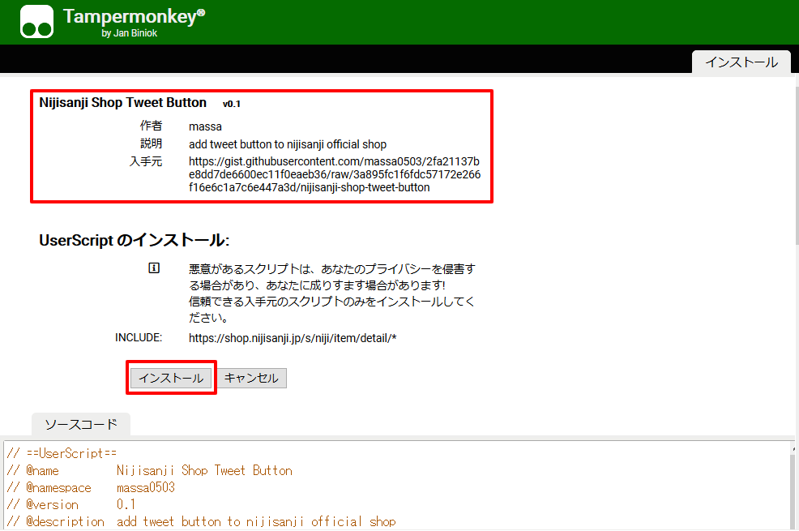The height and width of the screenshot is (531, 799).
Task: Click the script description text
Action: point(287,144)
